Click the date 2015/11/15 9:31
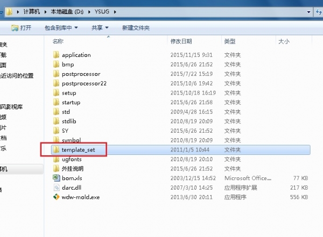Image resolution: width=323 pixels, height=237 pixels. tap(191, 55)
